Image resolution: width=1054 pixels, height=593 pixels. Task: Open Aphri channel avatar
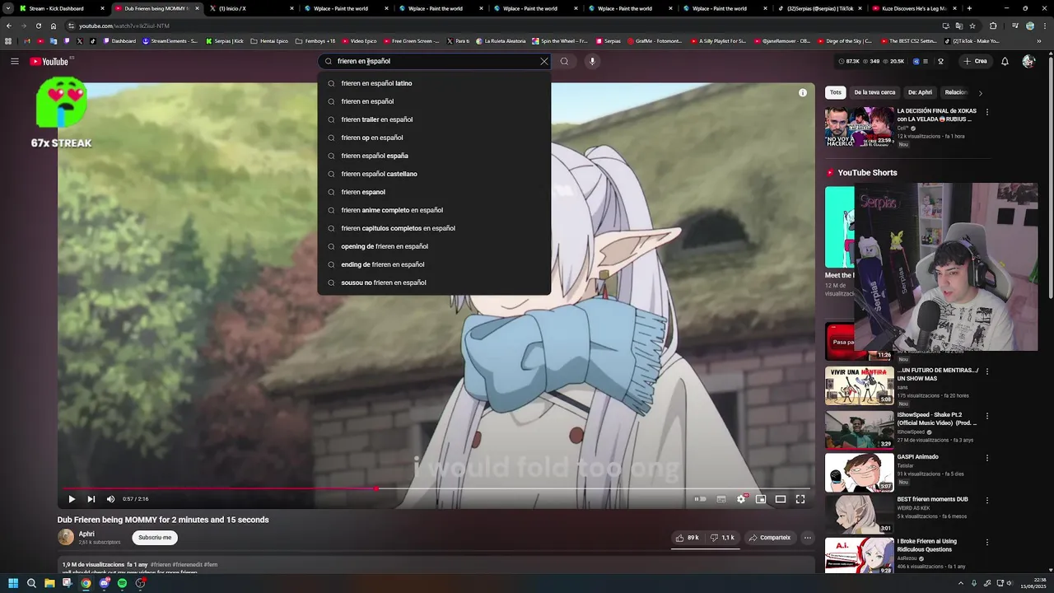point(66,538)
